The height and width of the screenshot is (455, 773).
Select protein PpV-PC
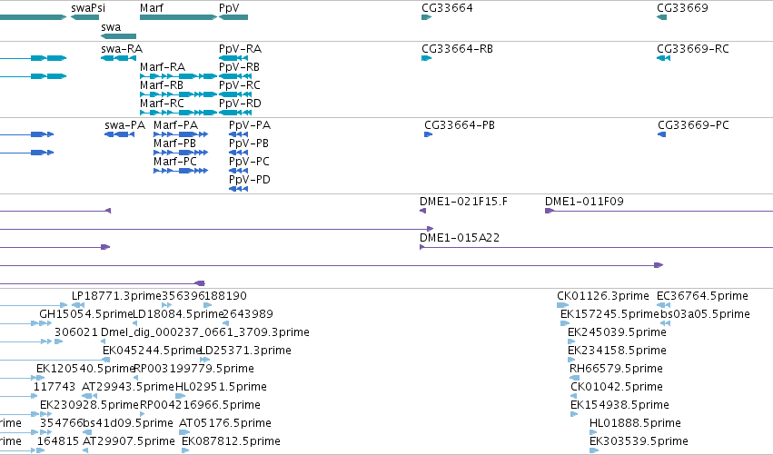pyautogui.click(x=238, y=171)
